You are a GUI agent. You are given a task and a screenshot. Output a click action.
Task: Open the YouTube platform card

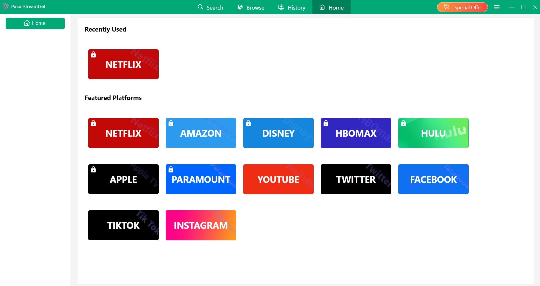(278, 179)
